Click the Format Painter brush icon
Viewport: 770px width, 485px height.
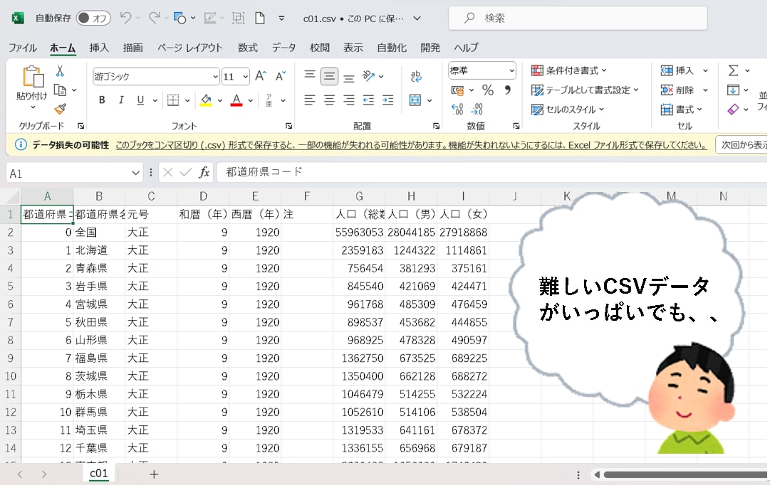tap(60, 109)
